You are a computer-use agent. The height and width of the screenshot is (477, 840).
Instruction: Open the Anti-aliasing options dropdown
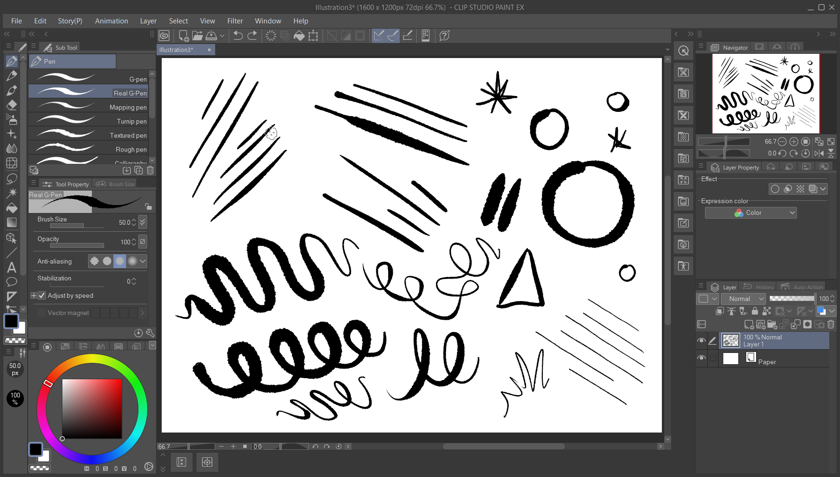143,261
